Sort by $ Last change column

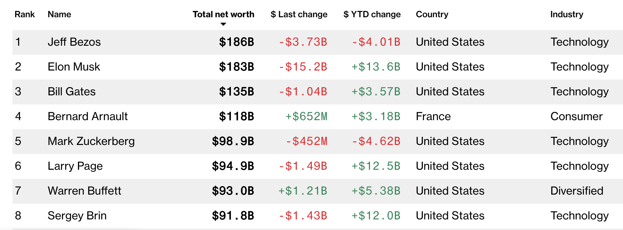[299, 14]
